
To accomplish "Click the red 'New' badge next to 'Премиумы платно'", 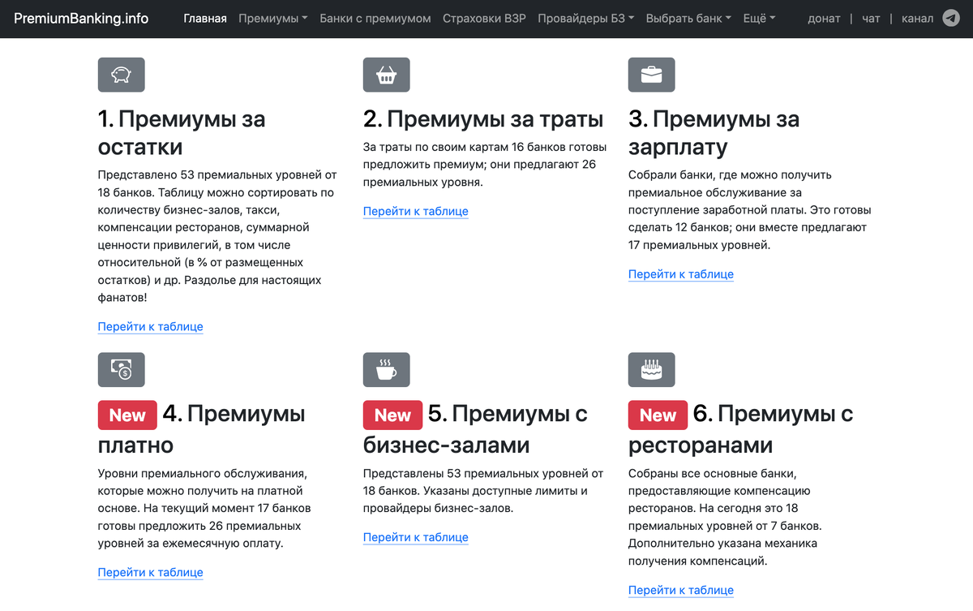I will coord(127,415).
